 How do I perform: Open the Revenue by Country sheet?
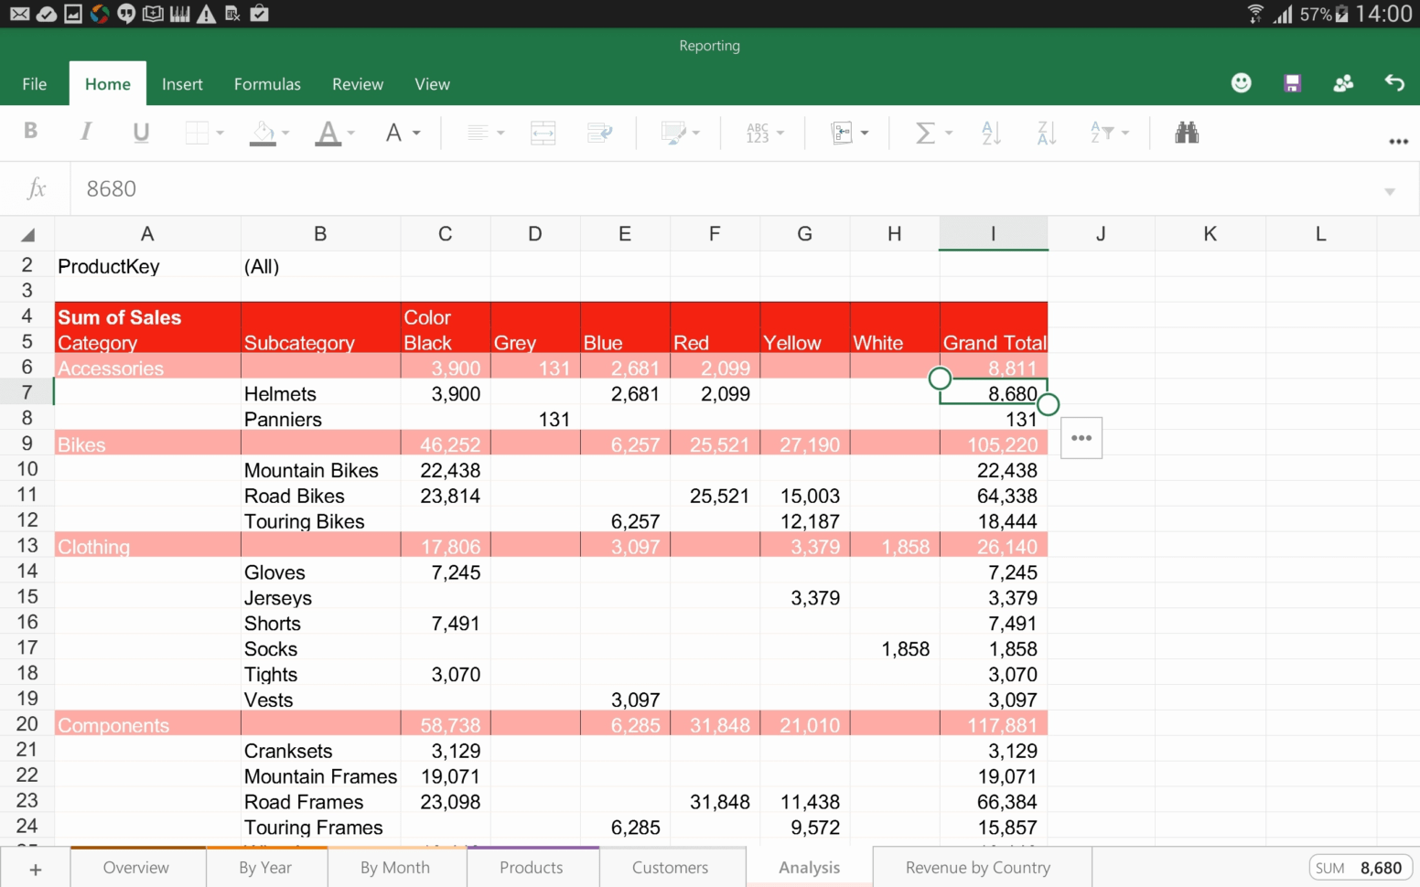pyautogui.click(x=978, y=867)
